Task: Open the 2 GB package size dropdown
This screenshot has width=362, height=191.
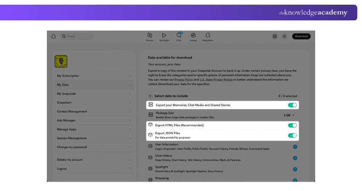Action: coord(289,115)
